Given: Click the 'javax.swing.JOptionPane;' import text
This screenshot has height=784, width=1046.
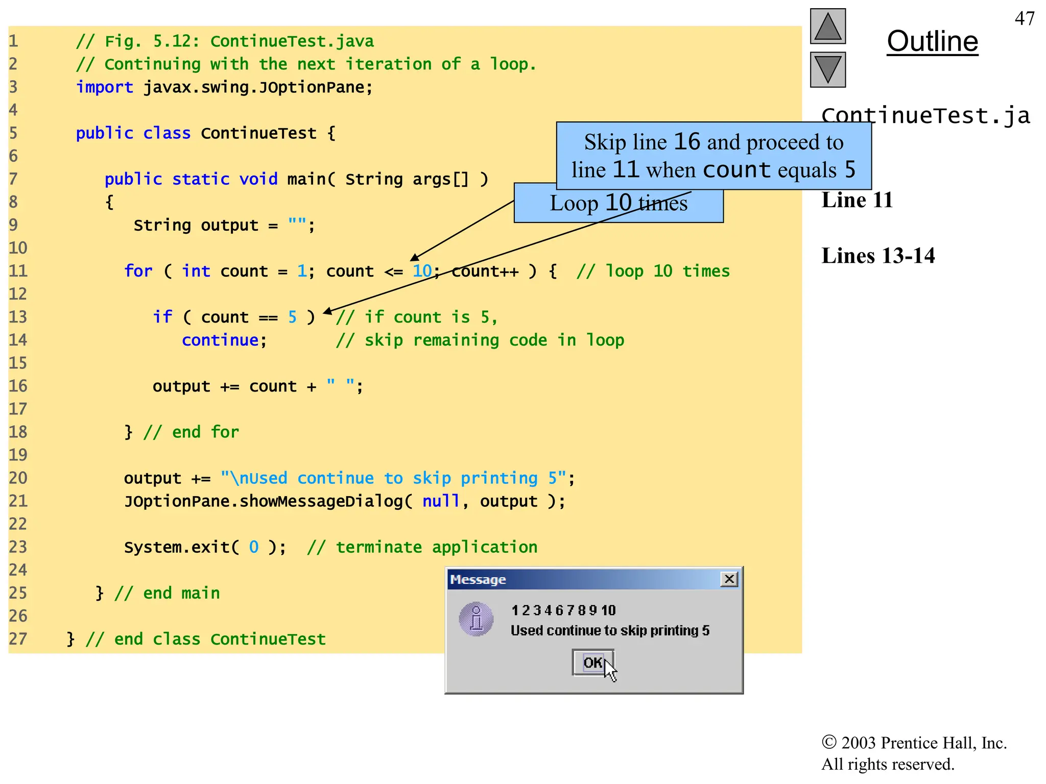Looking at the screenshot, I should pos(258,87).
